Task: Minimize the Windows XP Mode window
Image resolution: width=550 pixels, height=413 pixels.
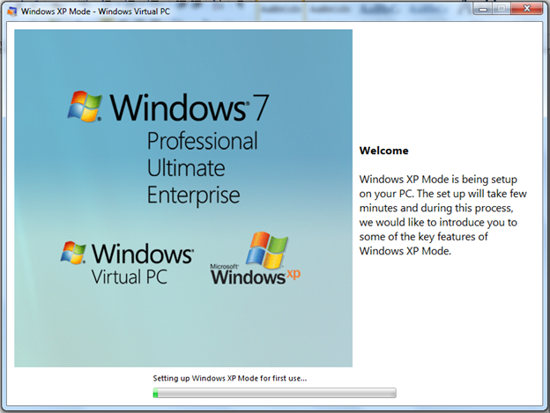Action: [x=483, y=9]
